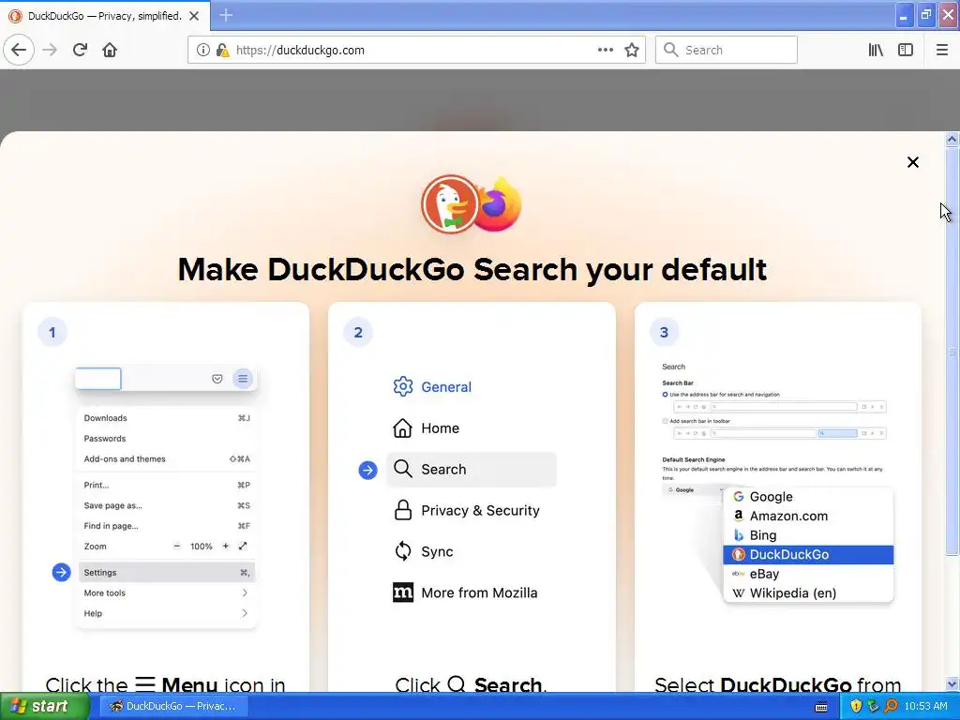Click the padlock warning icon in address bar
Screen dimensions: 960x720
point(221,50)
